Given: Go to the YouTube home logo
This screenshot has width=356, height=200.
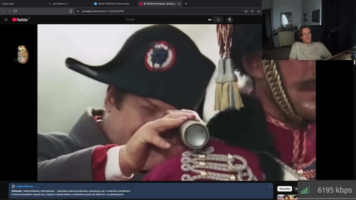Looking at the screenshot, I should 21,19.
